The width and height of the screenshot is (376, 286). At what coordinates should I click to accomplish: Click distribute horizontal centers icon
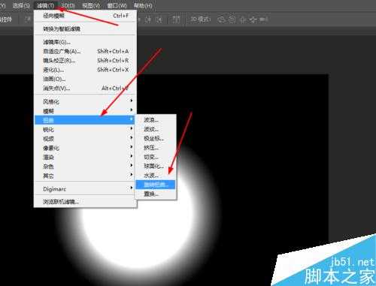click(x=148, y=20)
